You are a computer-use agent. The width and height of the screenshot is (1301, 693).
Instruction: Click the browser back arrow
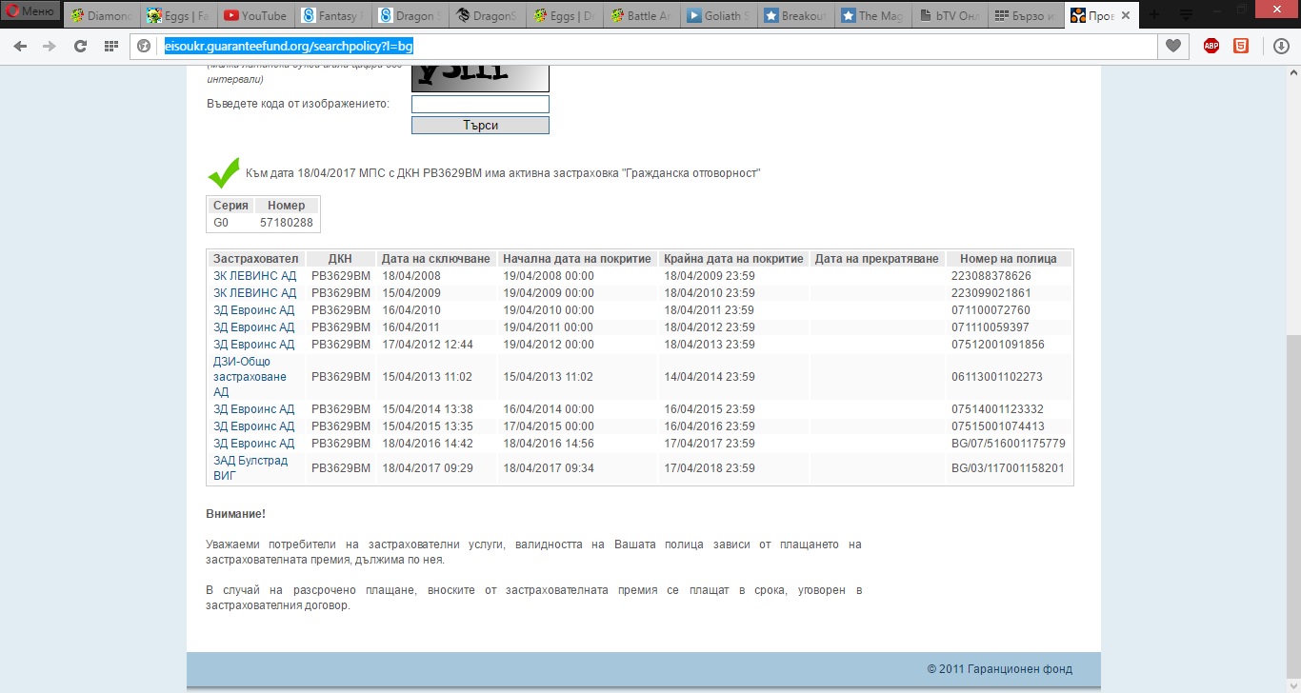[x=20, y=46]
